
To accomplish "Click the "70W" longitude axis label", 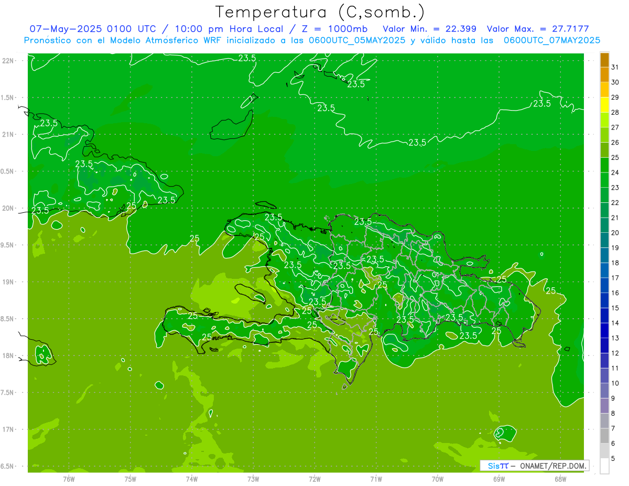I will 437,479.
